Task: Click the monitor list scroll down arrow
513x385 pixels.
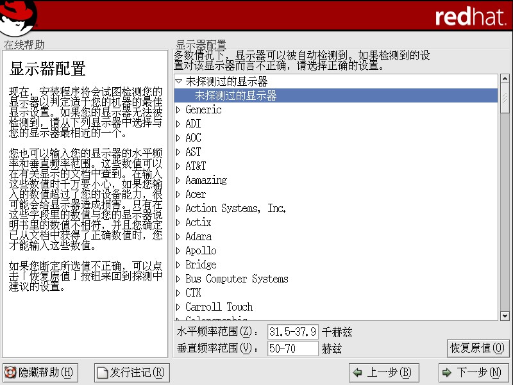Action: coord(505,316)
